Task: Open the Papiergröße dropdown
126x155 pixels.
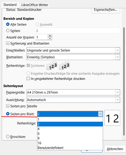Action: [x=73, y=92]
